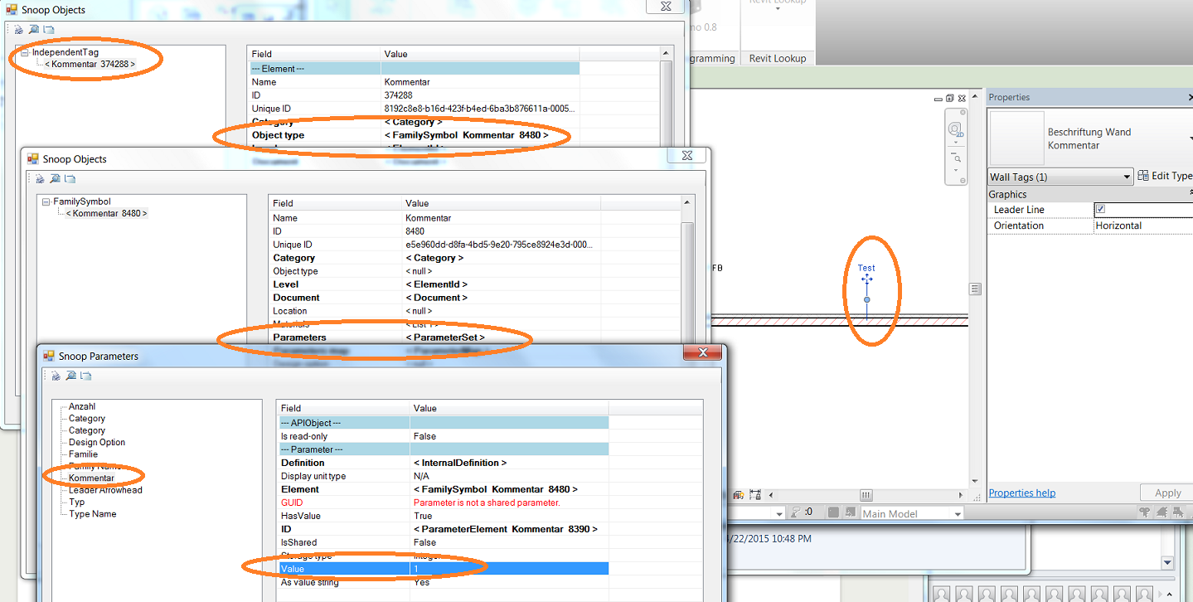The width and height of the screenshot is (1193, 602).
Task: Click the horizontal scrollbar below the drawing area
Action: [x=865, y=495]
